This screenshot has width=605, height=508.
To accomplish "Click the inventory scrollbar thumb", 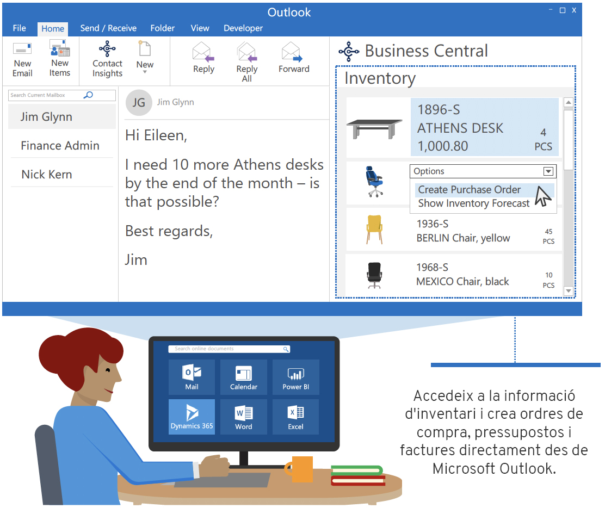I will (569, 140).
